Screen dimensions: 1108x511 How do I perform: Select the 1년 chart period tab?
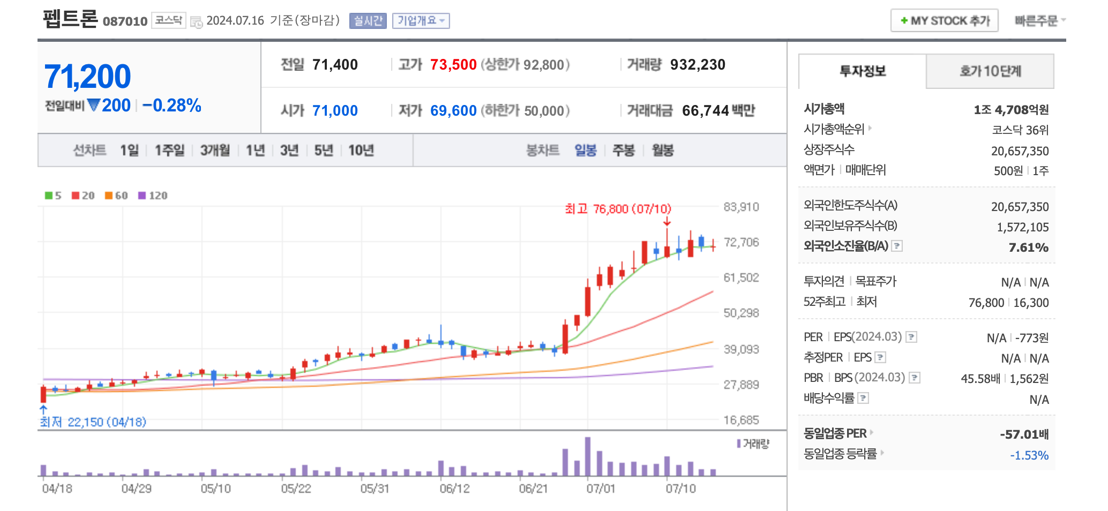[256, 151]
